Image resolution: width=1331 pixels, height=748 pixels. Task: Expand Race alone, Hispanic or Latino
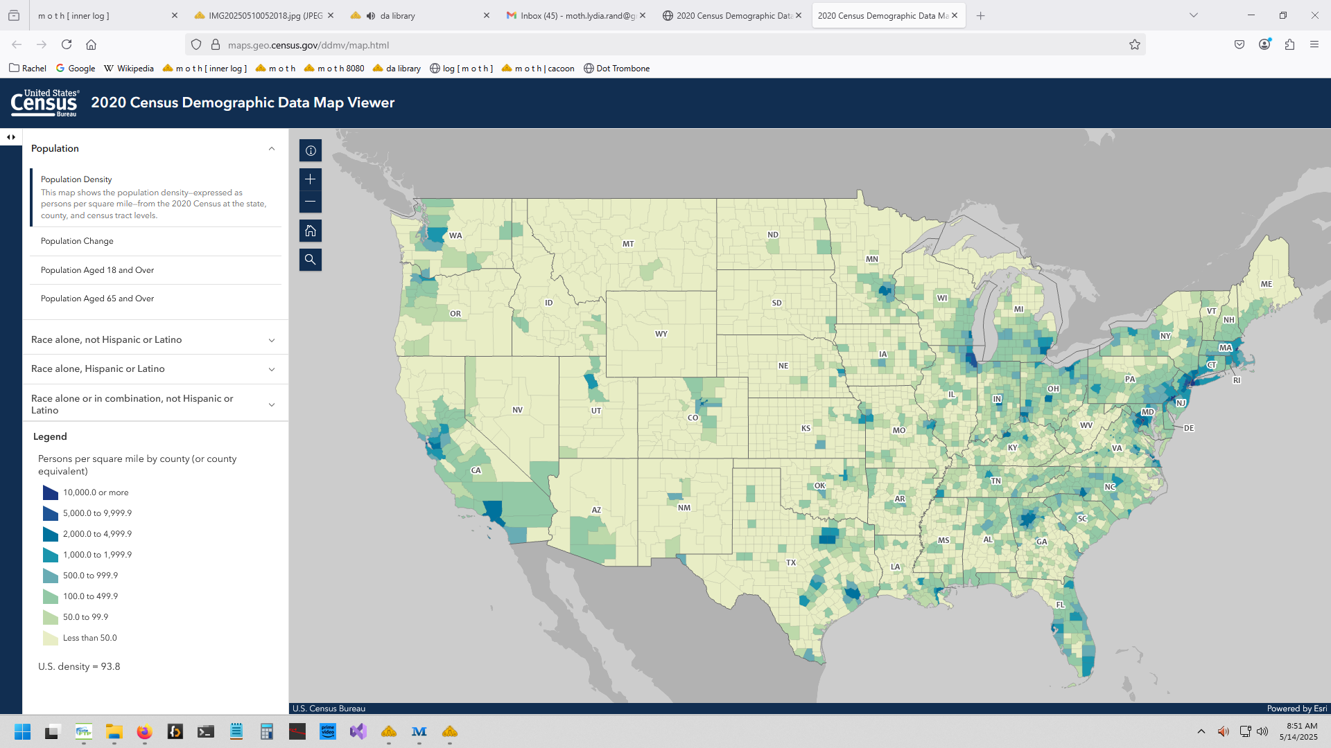point(271,369)
